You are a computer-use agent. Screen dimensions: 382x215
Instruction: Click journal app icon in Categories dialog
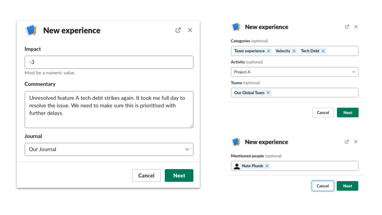pos(236,27)
